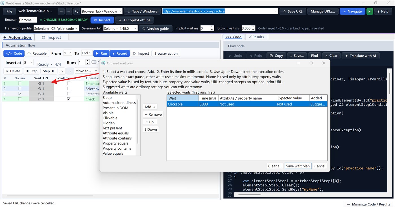Increase the Explicit wait ms stepper
Image resolution: width=395 pixels, height=207 pixels.
253,27
